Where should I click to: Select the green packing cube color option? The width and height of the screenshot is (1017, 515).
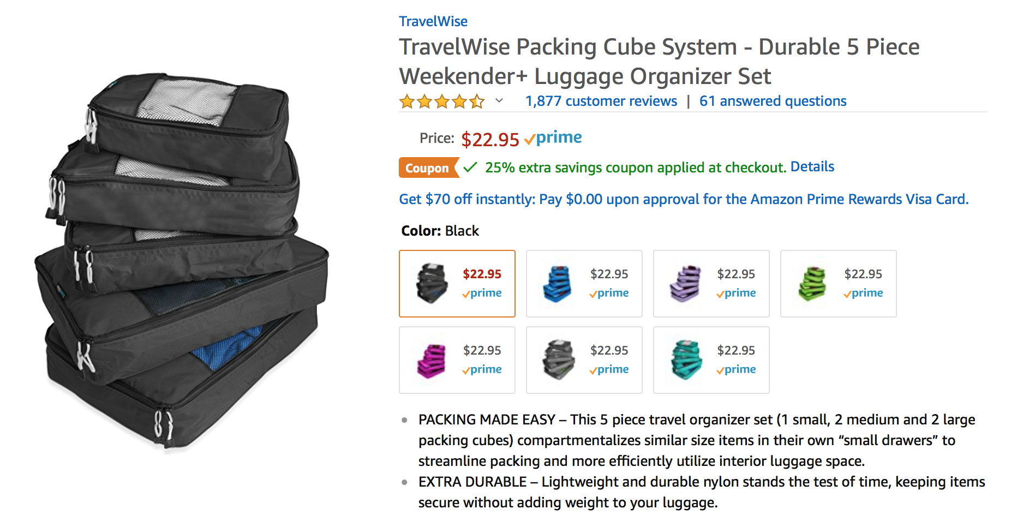[839, 284]
